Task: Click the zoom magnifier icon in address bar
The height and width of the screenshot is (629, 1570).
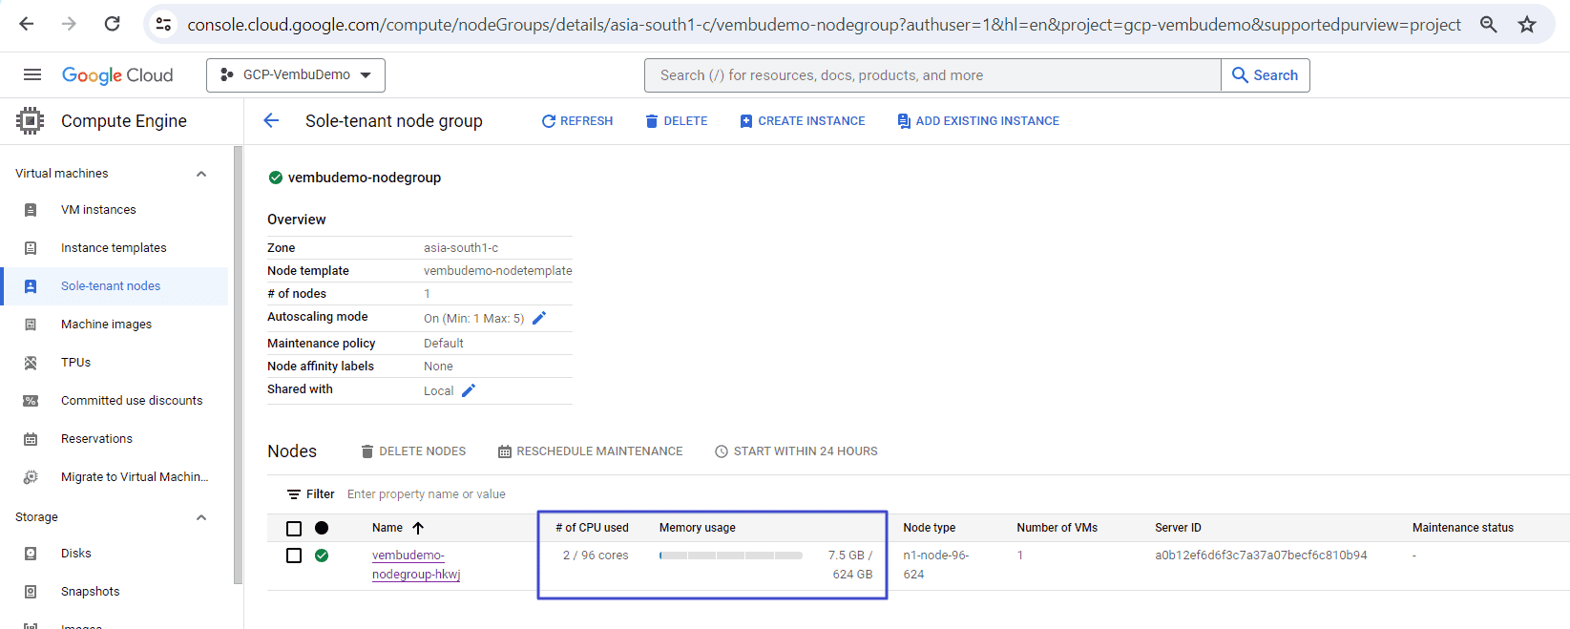Action: pyautogui.click(x=1488, y=24)
